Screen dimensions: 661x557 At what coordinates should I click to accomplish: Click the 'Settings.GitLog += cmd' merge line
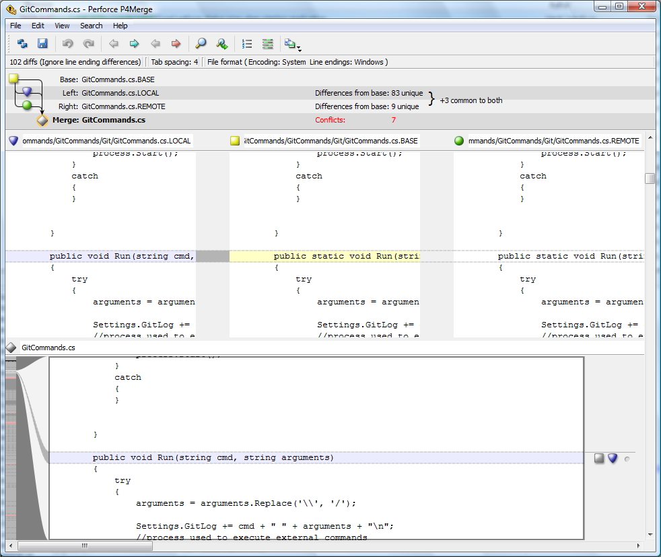pos(265,526)
